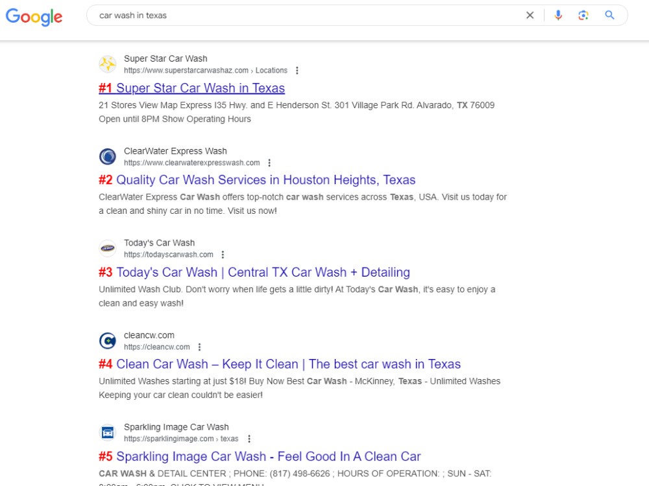Open the three-dot menu for ClearWater Express Wash

269,163
